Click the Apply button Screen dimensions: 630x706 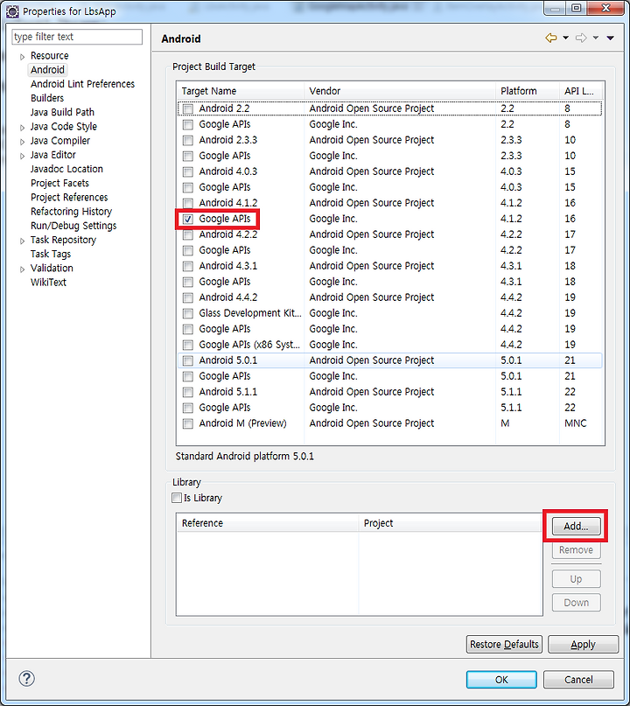point(583,644)
